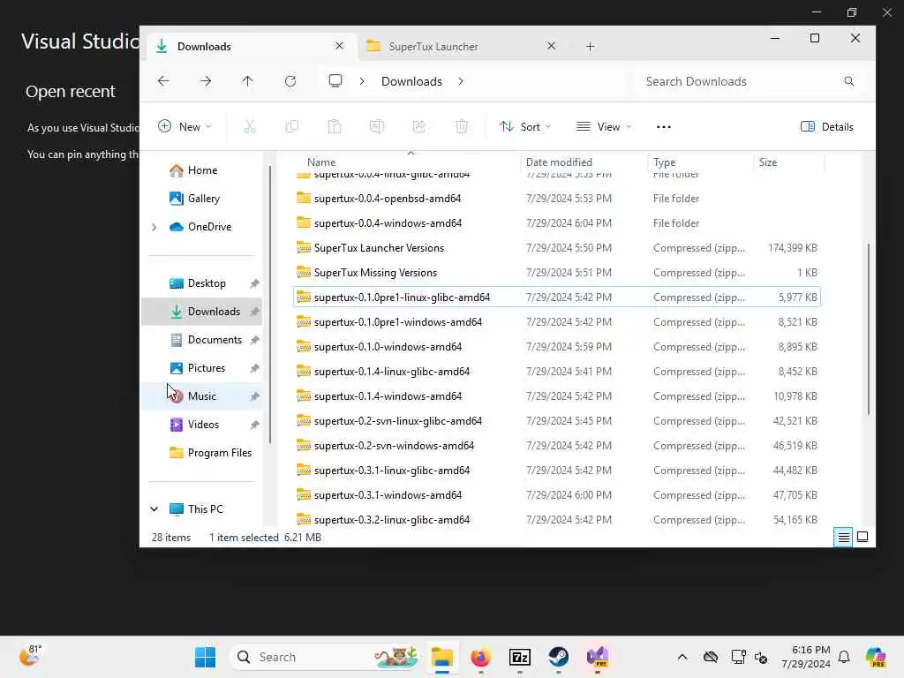Select SuperTux Missing Versions zip

click(556, 273)
